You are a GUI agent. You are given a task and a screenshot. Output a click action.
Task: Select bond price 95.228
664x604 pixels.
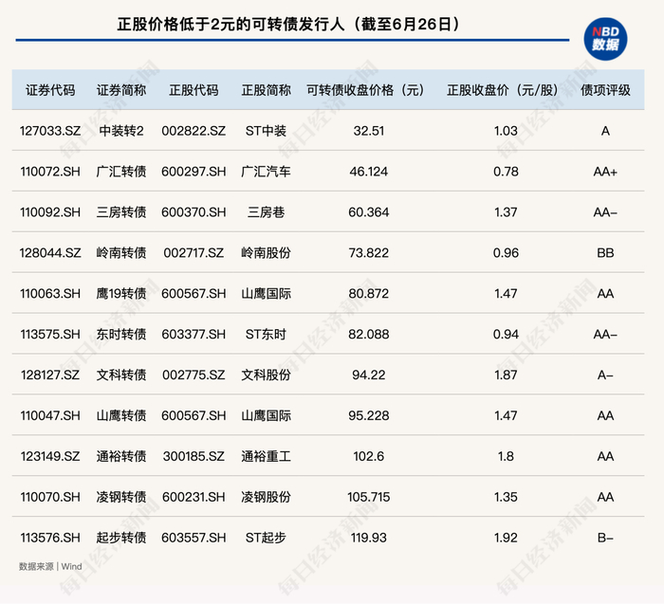369,415
